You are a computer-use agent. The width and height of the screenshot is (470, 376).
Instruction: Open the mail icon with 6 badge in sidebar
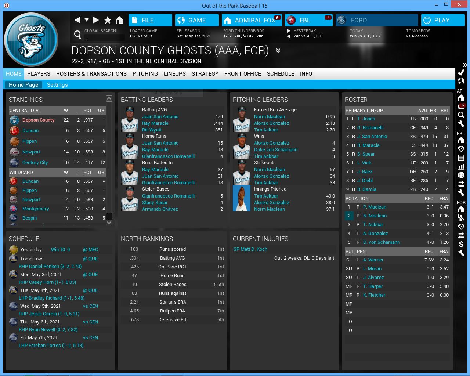click(x=461, y=106)
